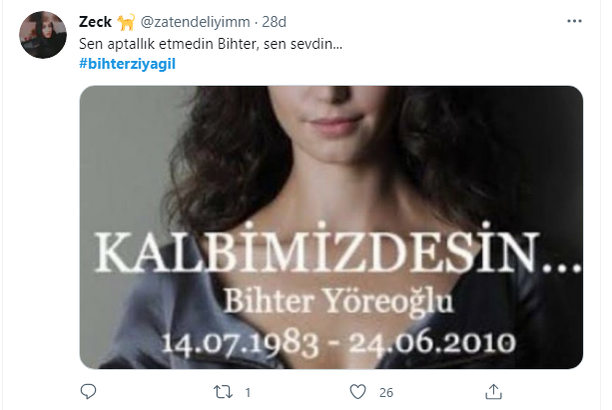Screen dimensions: 612x410
Task: Open the tweet via the 28d timestamp
Action: (x=274, y=22)
